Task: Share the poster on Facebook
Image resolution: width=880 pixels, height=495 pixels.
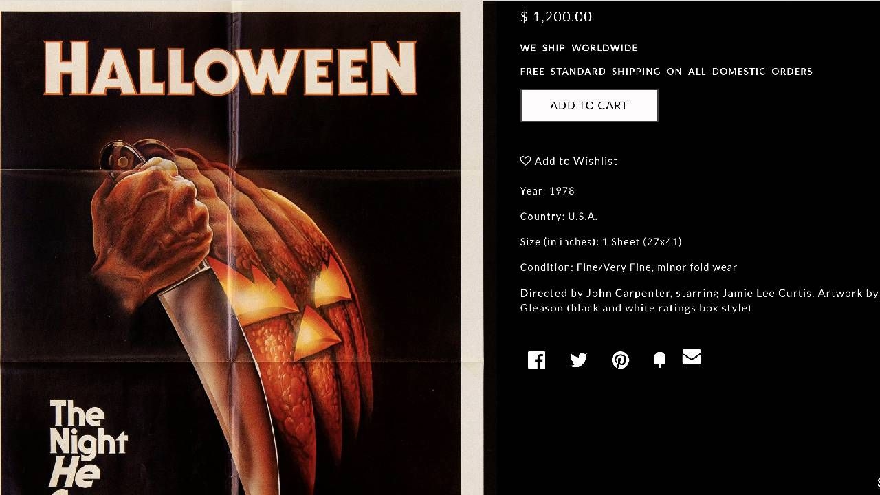Action: (536, 360)
